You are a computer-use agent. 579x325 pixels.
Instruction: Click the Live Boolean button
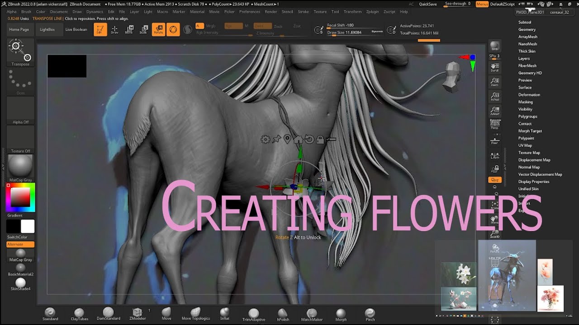coord(76,29)
